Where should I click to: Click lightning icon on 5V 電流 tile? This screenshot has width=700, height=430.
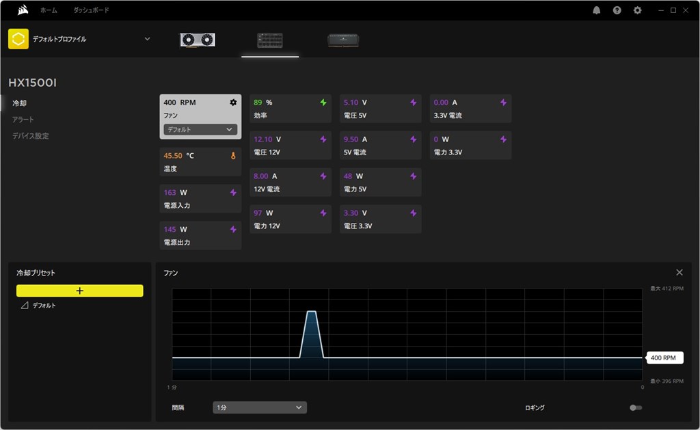(x=414, y=139)
